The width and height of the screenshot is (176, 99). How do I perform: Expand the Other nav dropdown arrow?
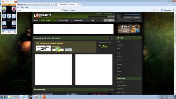click(x=102, y=20)
